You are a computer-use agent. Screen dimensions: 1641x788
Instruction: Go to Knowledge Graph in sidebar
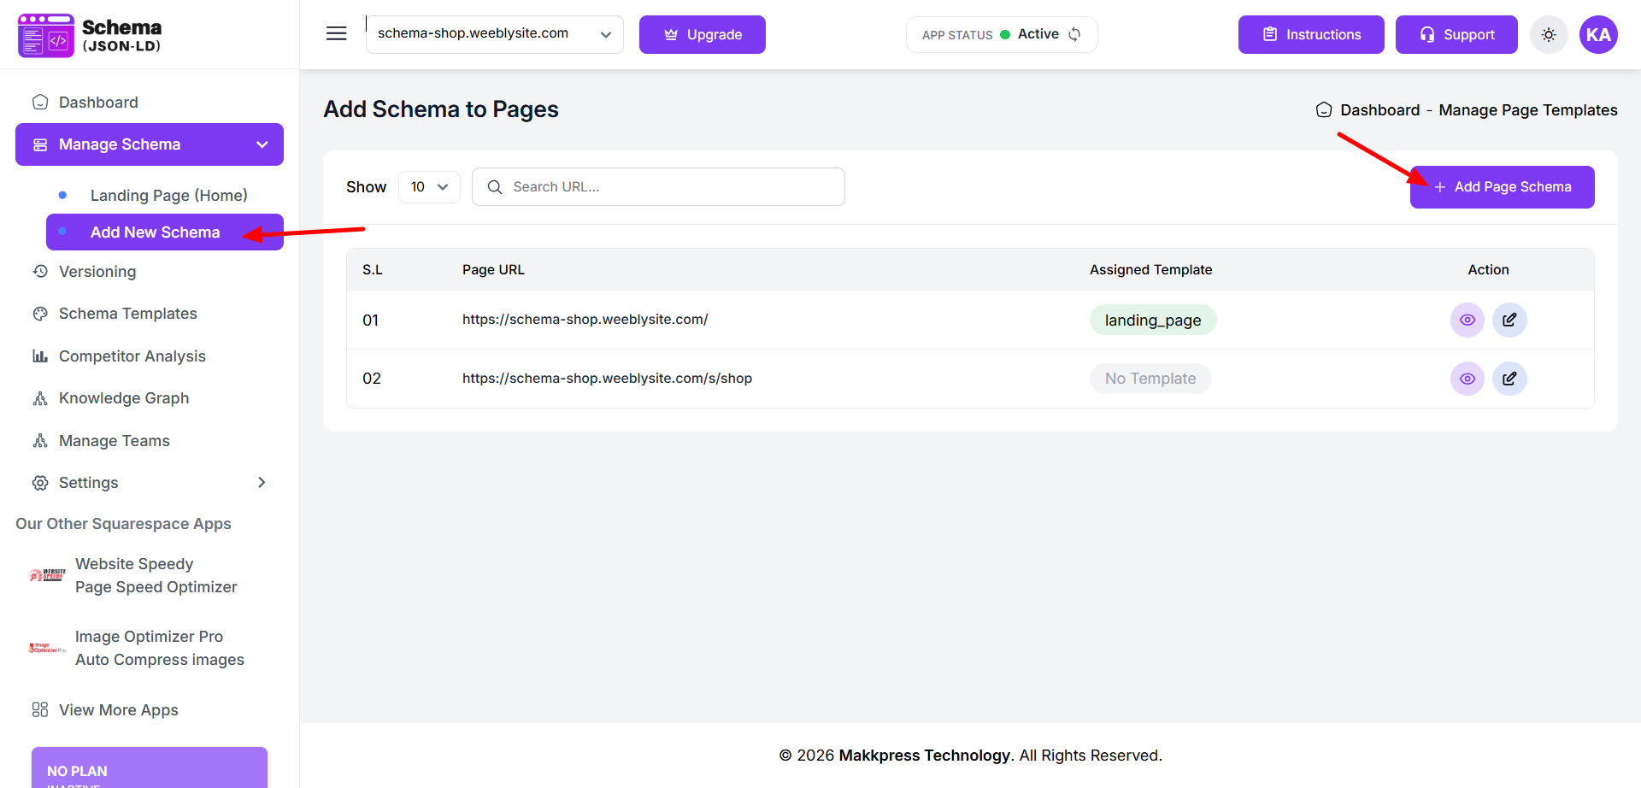[123, 398]
